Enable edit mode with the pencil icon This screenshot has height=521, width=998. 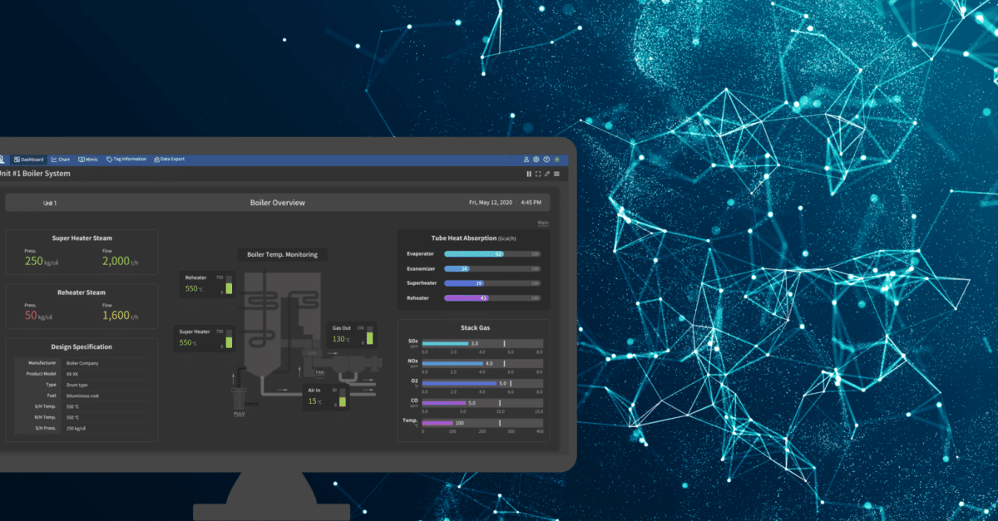546,174
